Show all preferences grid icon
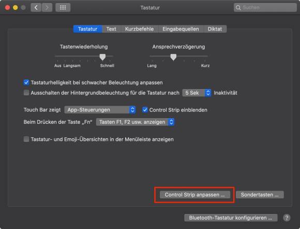The image size is (300, 229). [63, 8]
